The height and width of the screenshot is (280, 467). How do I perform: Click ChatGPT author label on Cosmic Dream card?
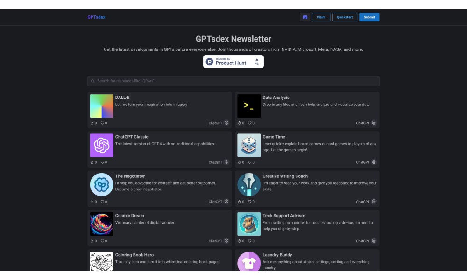click(215, 241)
